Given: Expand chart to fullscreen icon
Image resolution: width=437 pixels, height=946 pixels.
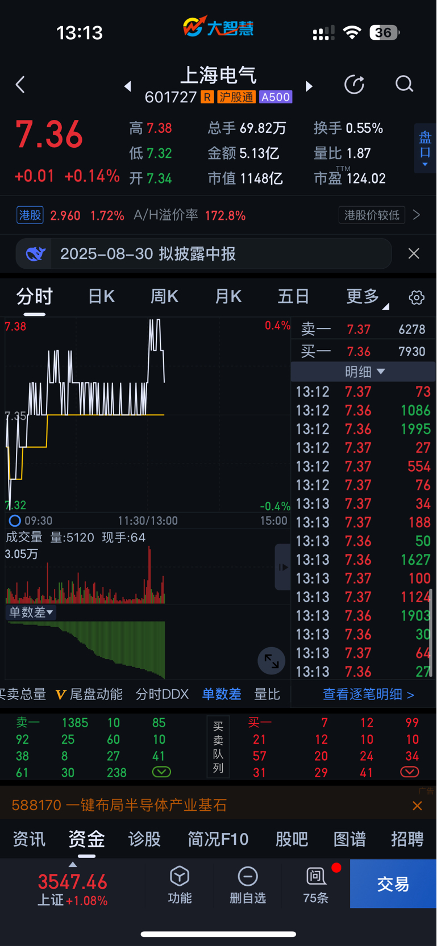Looking at the screenshot, I should click(272, 661).
